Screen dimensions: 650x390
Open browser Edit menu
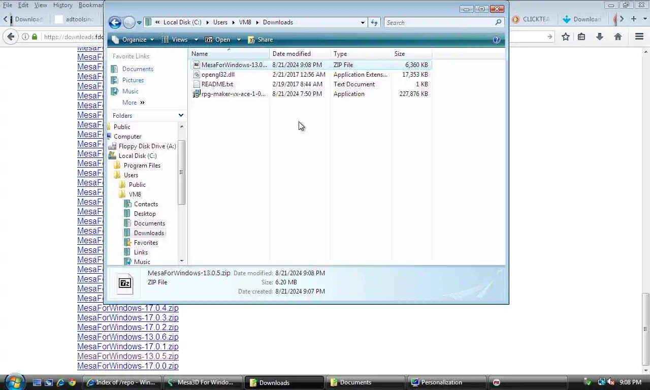click(23, 5)
